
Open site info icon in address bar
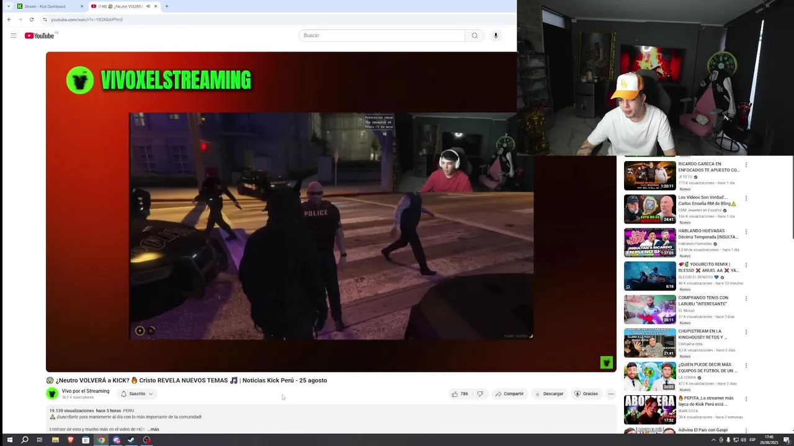(45, 19)
